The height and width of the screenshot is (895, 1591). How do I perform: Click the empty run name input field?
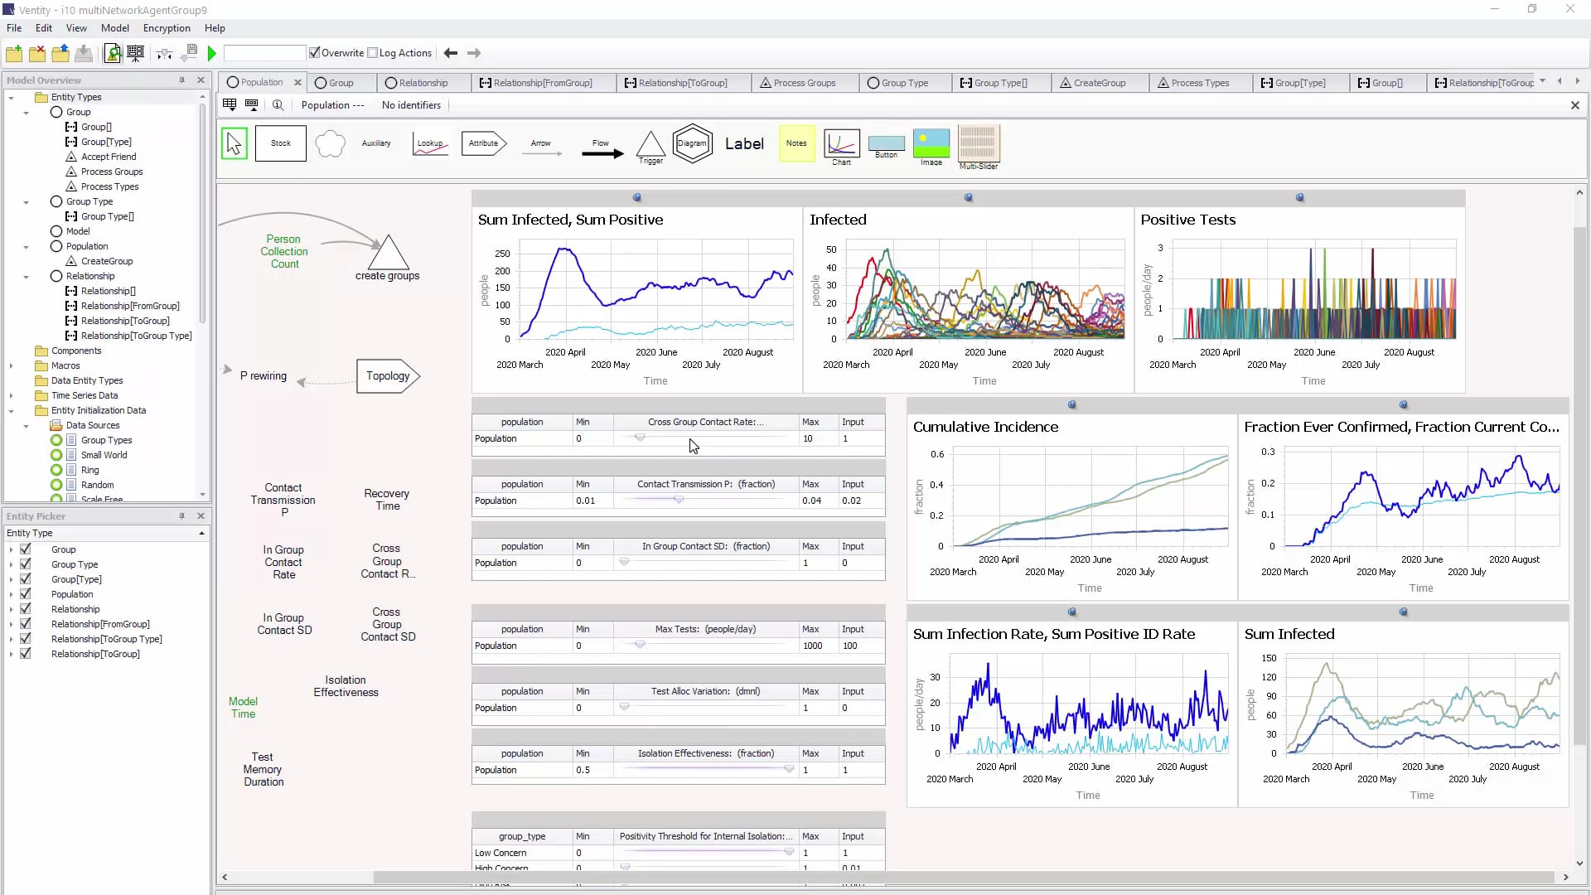click(264, 53)
